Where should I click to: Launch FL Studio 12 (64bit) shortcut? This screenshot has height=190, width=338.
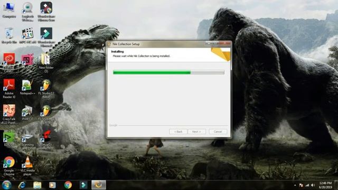point(46,89)
